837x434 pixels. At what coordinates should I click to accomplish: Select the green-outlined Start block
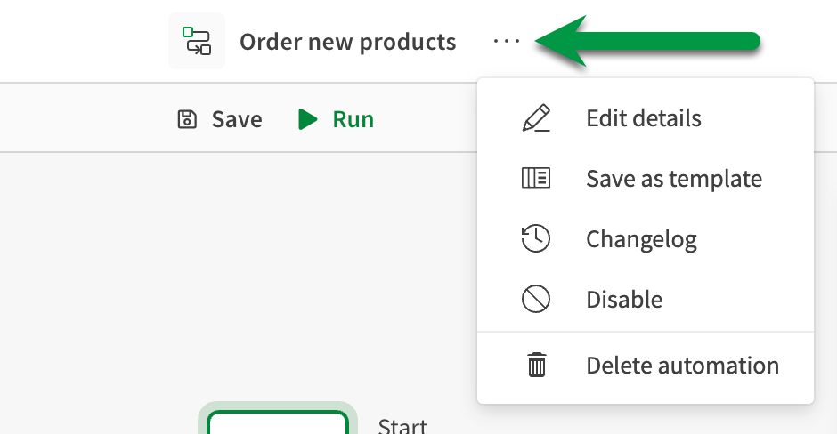(x=277, y=422)
